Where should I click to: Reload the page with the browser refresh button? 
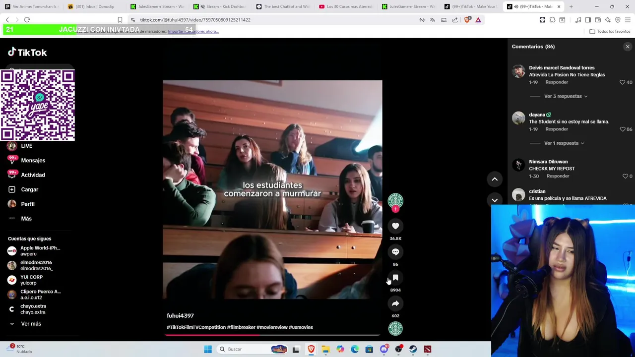tap(27, 20)
